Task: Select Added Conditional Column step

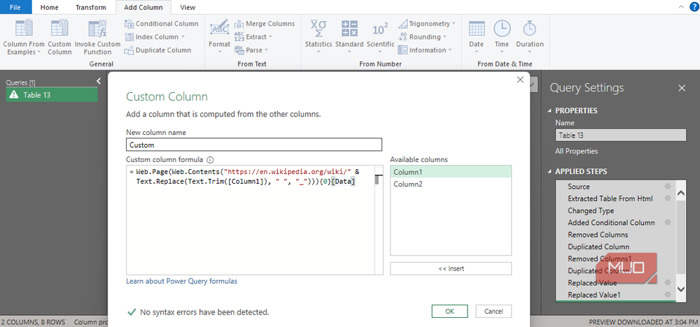Action: (x=611, y=223)
